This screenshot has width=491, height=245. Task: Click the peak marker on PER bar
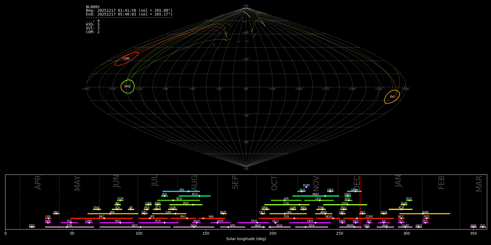point(193,205)
